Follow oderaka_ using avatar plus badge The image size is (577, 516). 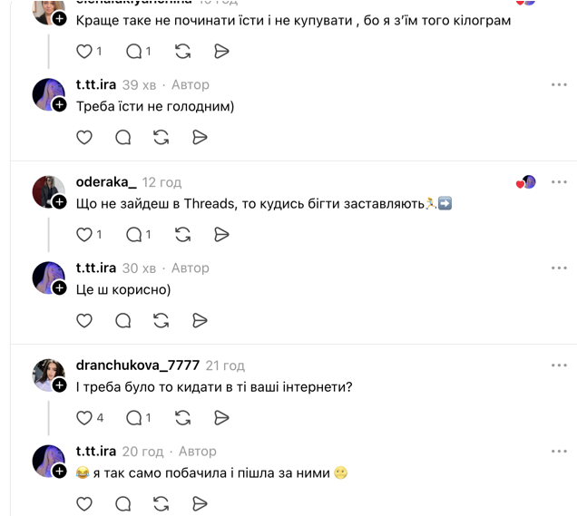(x=60, y=202)
